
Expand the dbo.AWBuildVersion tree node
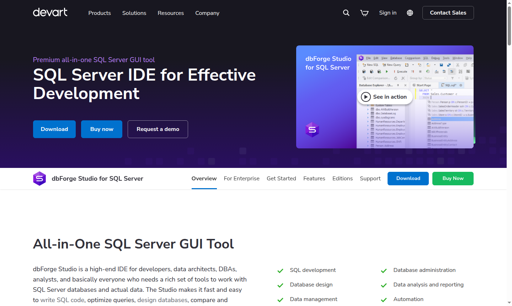[368, 109]
